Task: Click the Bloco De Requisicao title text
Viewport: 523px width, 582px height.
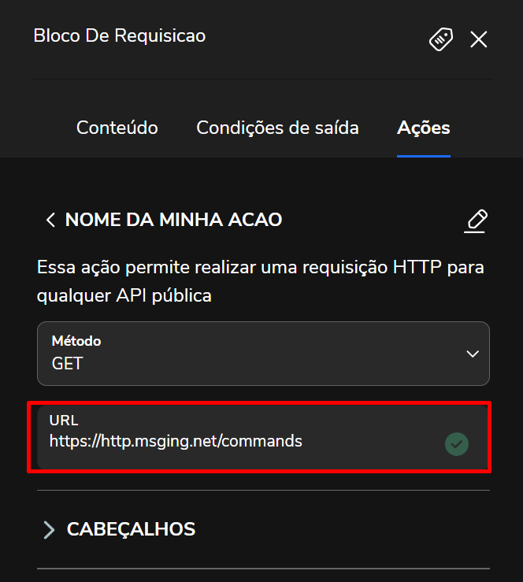Action: point(120,35)
